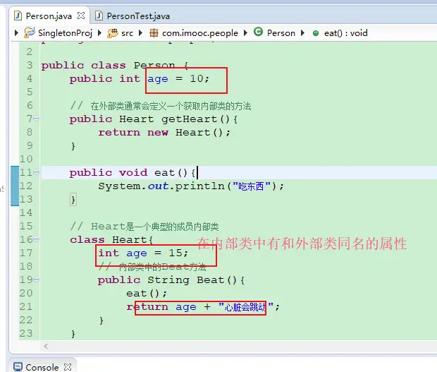Expand the arrow after com.imooc.people breadcrumb

tap(245, 33)
